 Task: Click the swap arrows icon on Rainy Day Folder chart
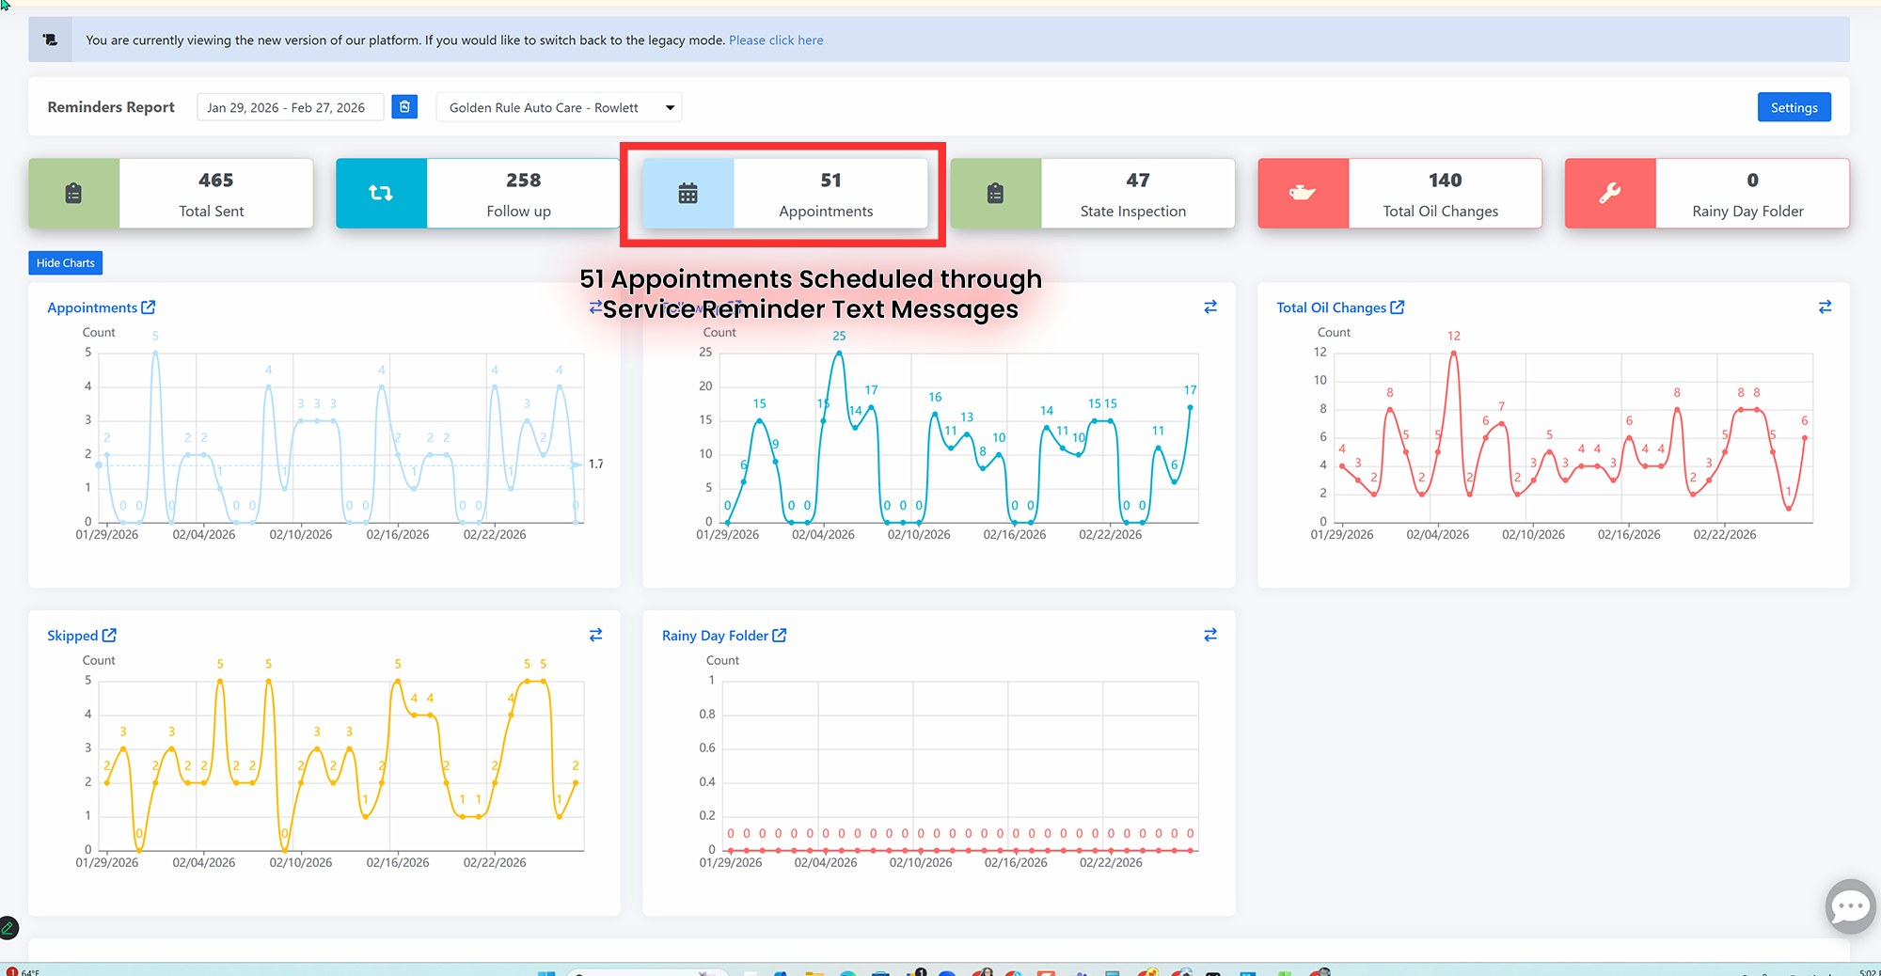pyautogui.click(x=1210, y=636)
